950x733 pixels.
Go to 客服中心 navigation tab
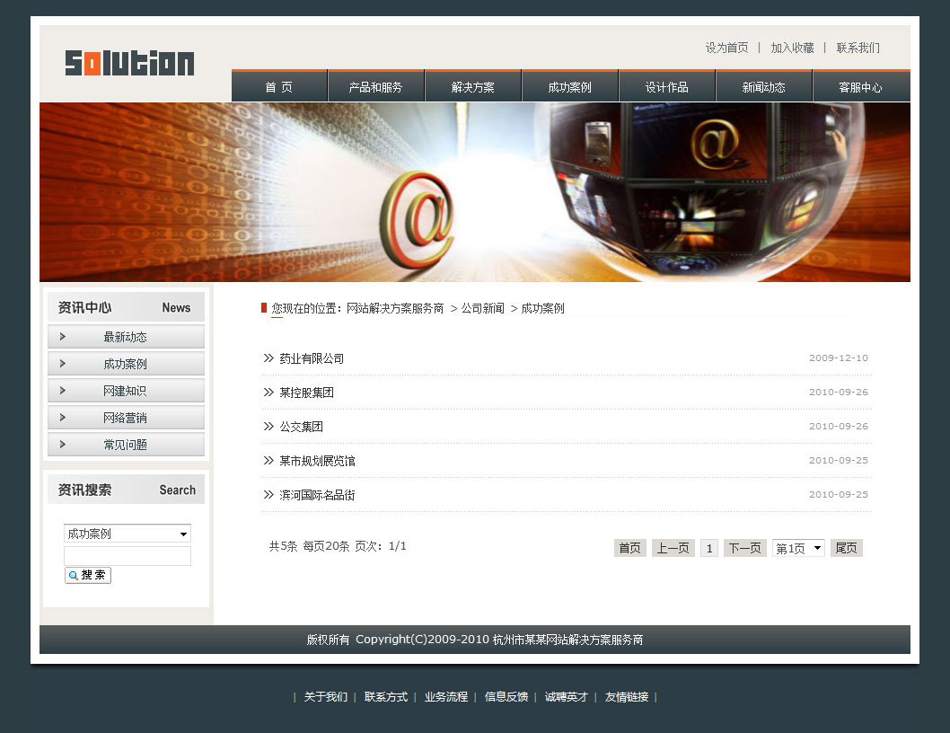pyautogui.click(x=860, y=87)
